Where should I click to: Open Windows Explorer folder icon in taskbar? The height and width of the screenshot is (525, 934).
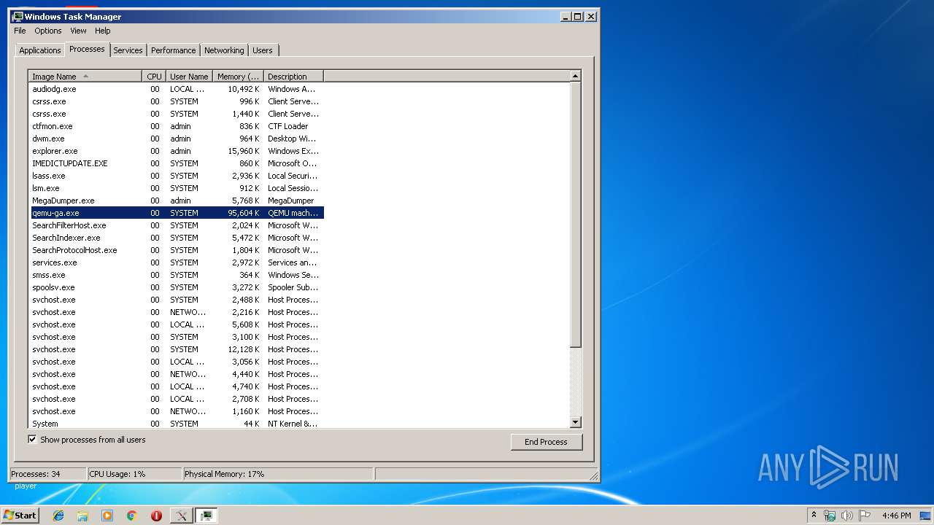coord(82,516)
